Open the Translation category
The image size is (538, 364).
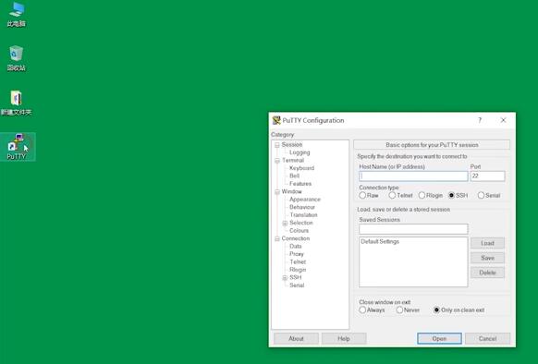pyautogui.click(x=303, y=214)
